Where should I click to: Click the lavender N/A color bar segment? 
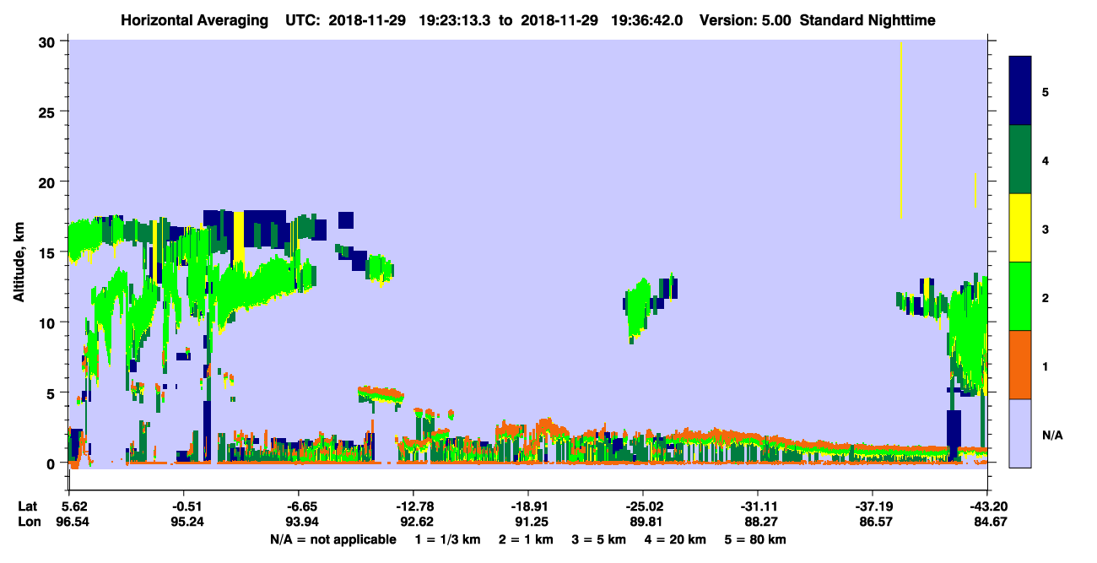point(1020,432)
